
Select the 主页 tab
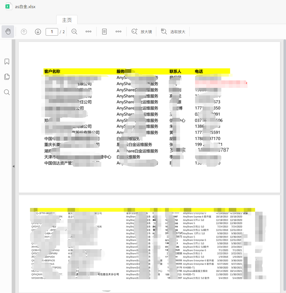[67, 20]
